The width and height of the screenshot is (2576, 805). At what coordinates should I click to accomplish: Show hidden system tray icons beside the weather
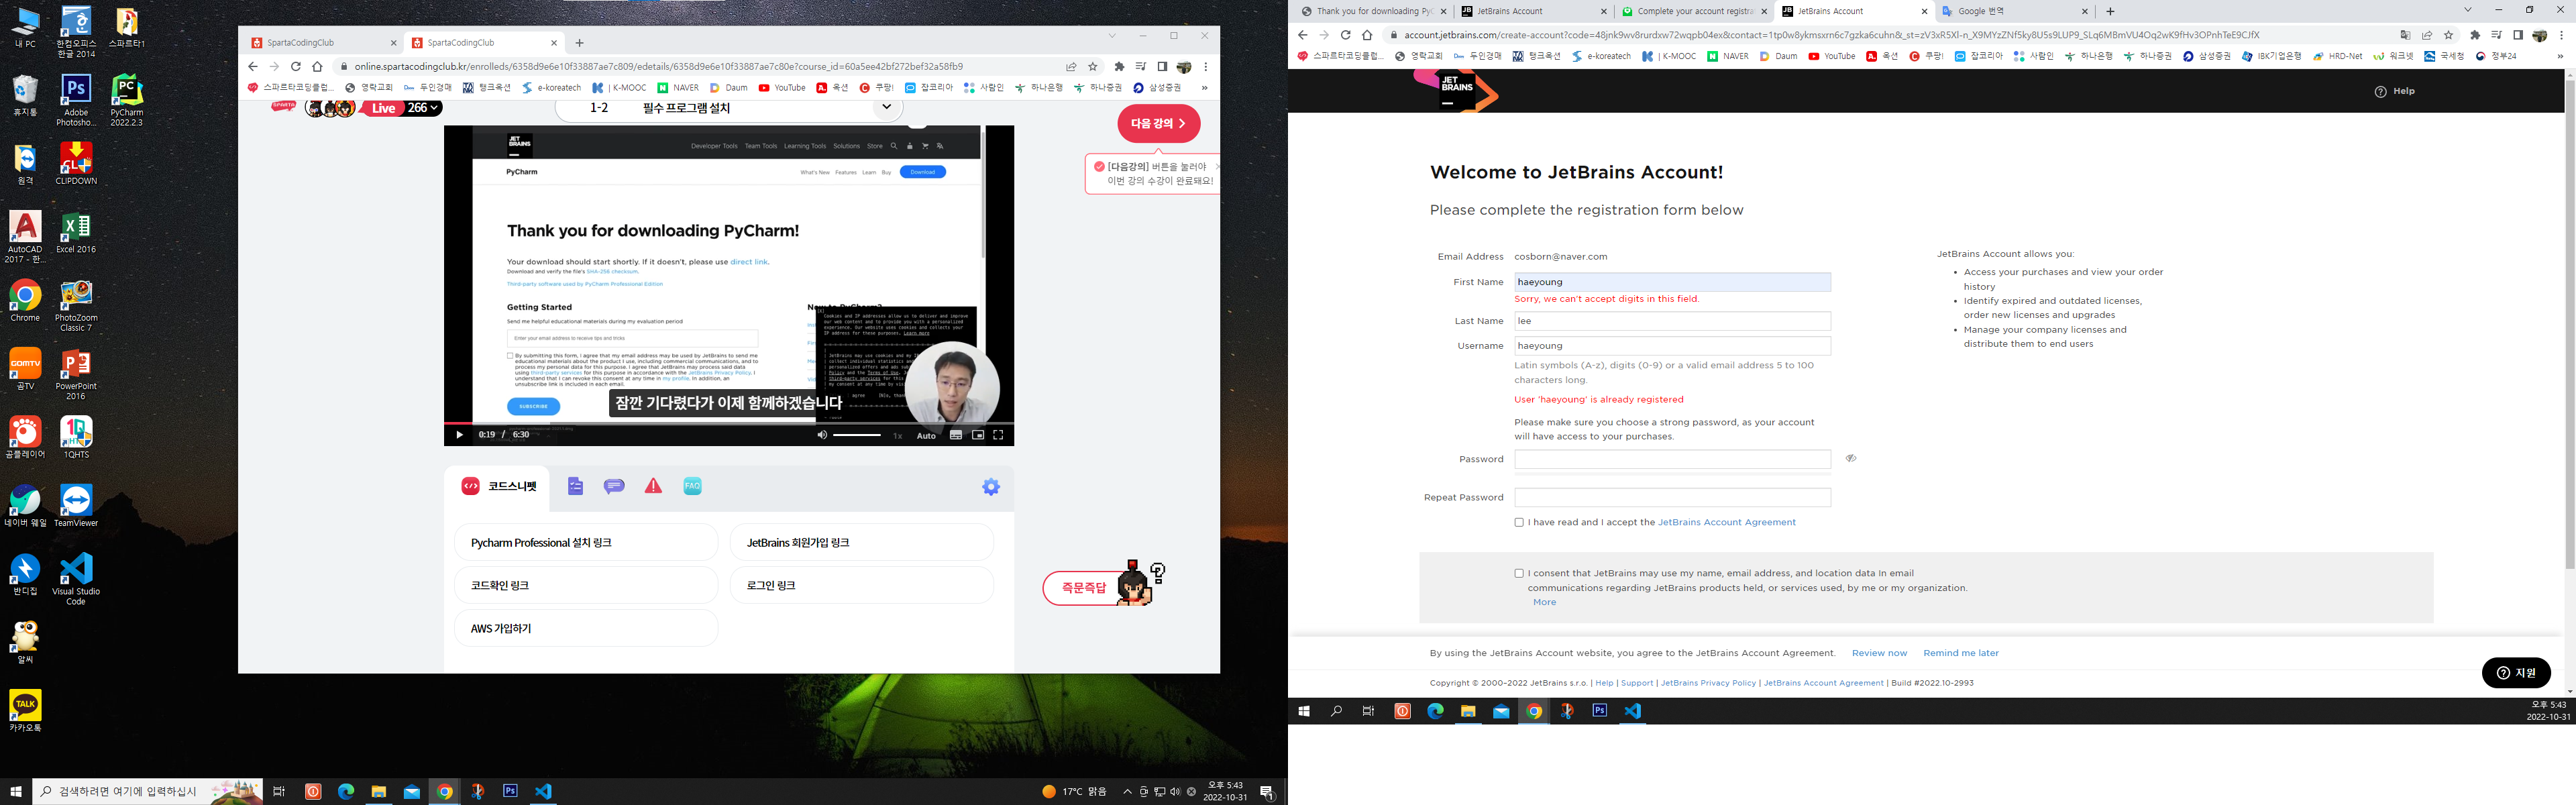coord(1127,791)
